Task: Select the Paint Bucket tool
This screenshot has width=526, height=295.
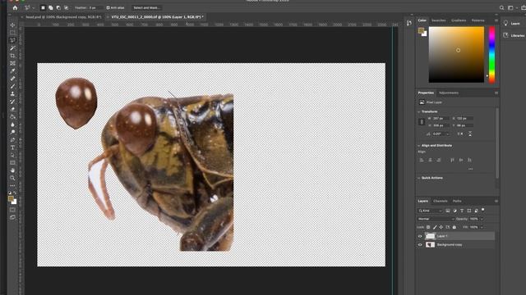Action: [x=13, y=117]
